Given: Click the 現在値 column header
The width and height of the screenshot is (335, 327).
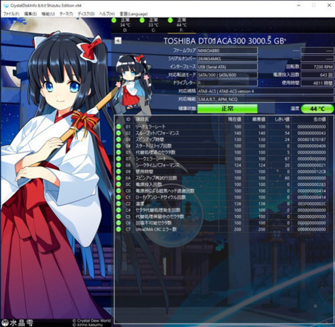Looking at the screenshot, I should [235, 119].
